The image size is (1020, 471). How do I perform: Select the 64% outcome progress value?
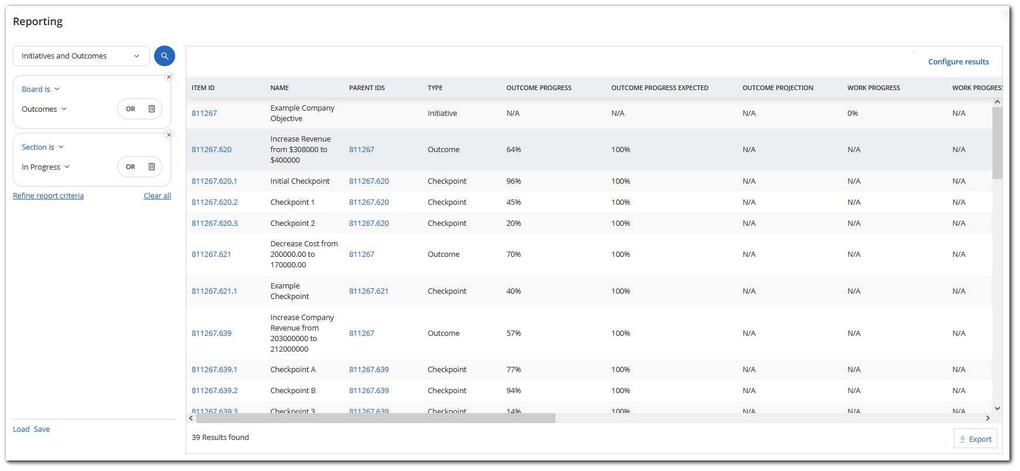[514, 150]
